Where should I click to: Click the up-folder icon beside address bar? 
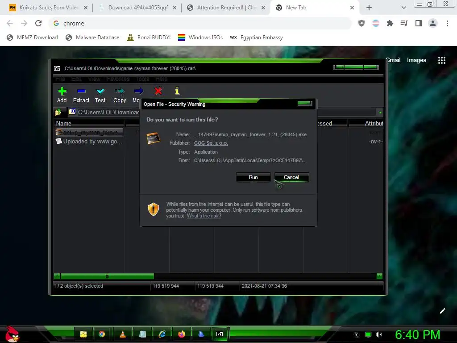tap(58, 112)
